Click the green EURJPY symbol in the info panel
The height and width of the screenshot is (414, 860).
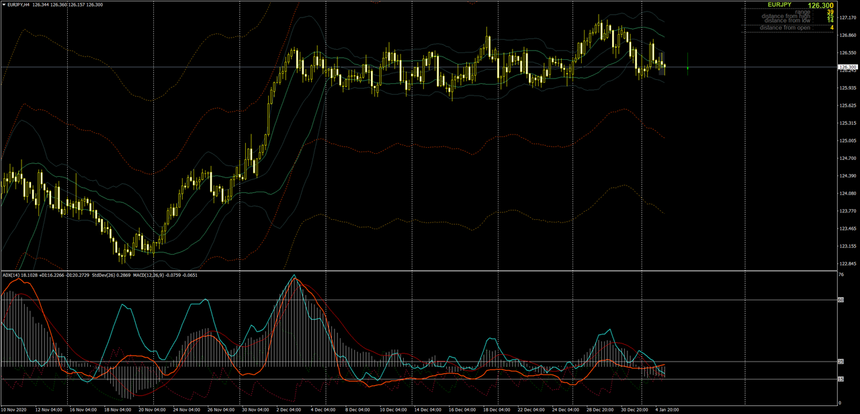779,5
